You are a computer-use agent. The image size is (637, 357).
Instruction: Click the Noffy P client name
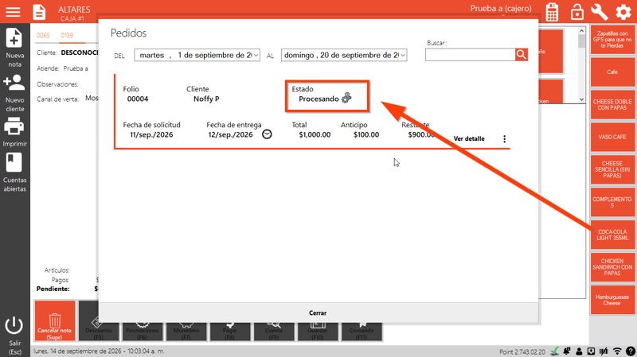206,99
